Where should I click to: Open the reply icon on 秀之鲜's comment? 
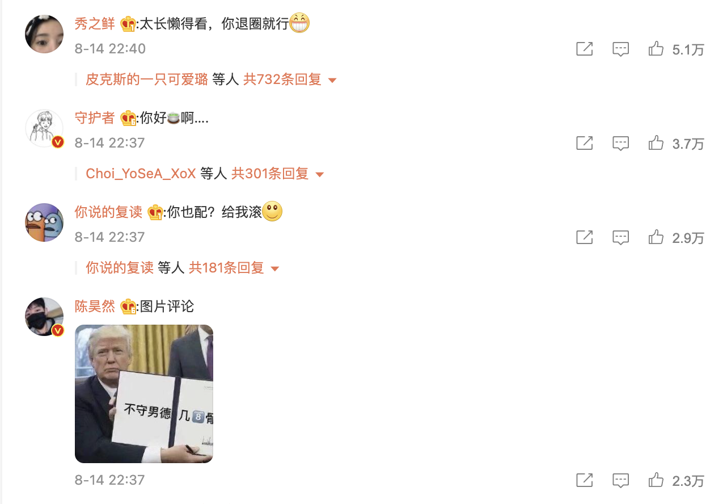[621, 49]
